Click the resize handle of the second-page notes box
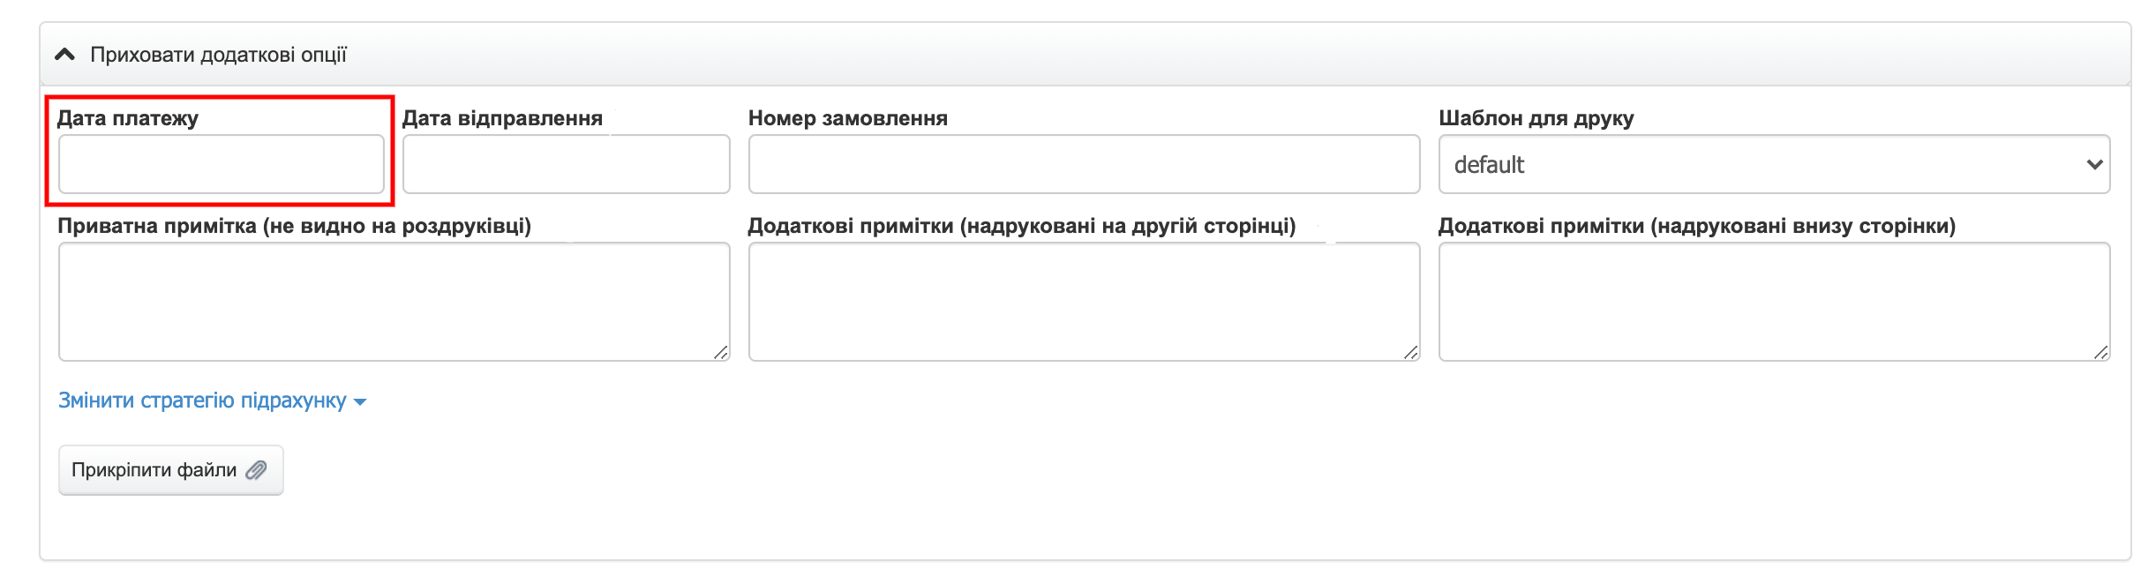 [1412, 352]
